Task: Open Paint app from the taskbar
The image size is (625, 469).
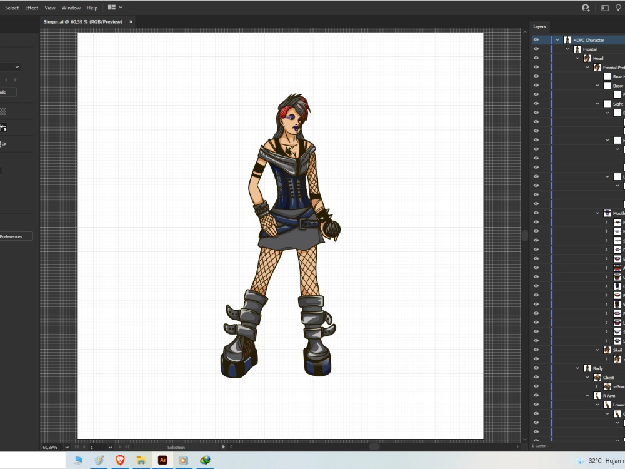Action: pyautogui.click(x=99, y=460)
